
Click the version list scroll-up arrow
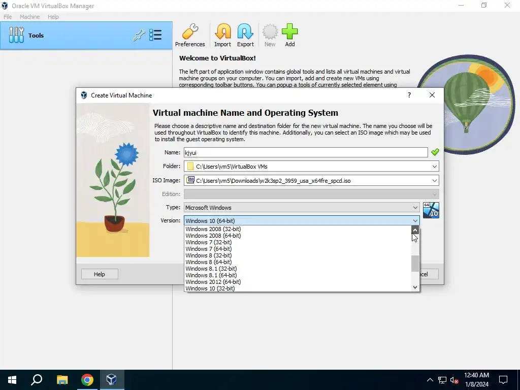(415, 230)
